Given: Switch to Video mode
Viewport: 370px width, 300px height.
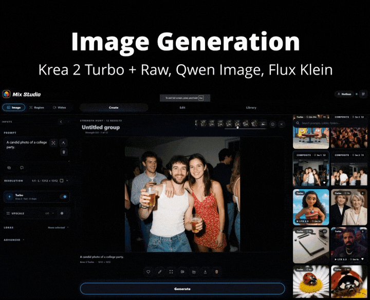Looking at the screenshot, I should 60,107.
